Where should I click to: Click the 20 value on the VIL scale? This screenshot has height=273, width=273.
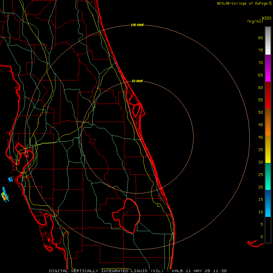click(x=261, y=187)
